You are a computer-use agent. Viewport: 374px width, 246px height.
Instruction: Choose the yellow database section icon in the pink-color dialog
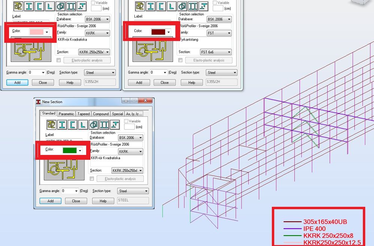(x=18, y=6)
